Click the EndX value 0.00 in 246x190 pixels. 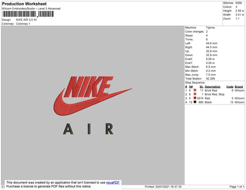point(210,59)
